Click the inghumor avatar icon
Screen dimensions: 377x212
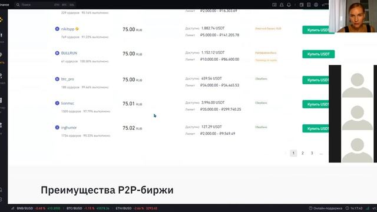[57, 127]
